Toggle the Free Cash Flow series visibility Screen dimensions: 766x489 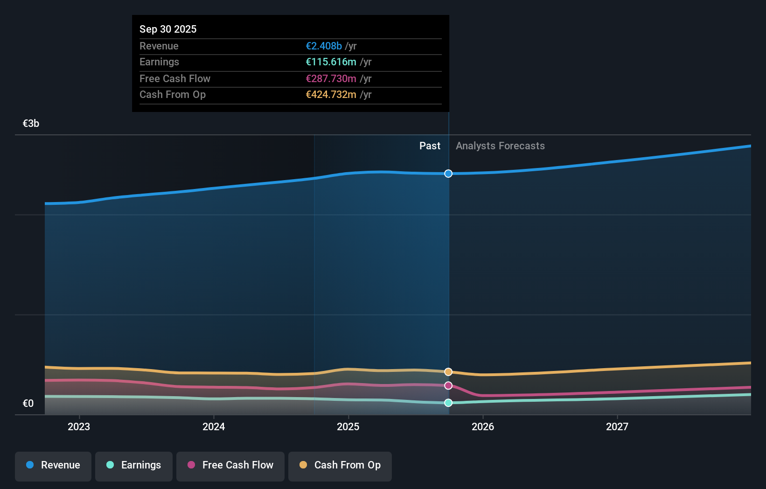230,466
